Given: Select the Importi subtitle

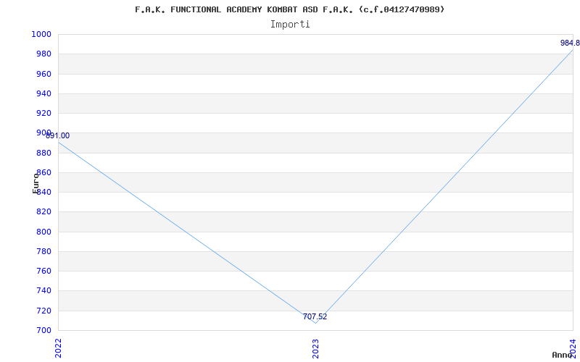Looking at the screenshot, I should [x=289, y=25].
